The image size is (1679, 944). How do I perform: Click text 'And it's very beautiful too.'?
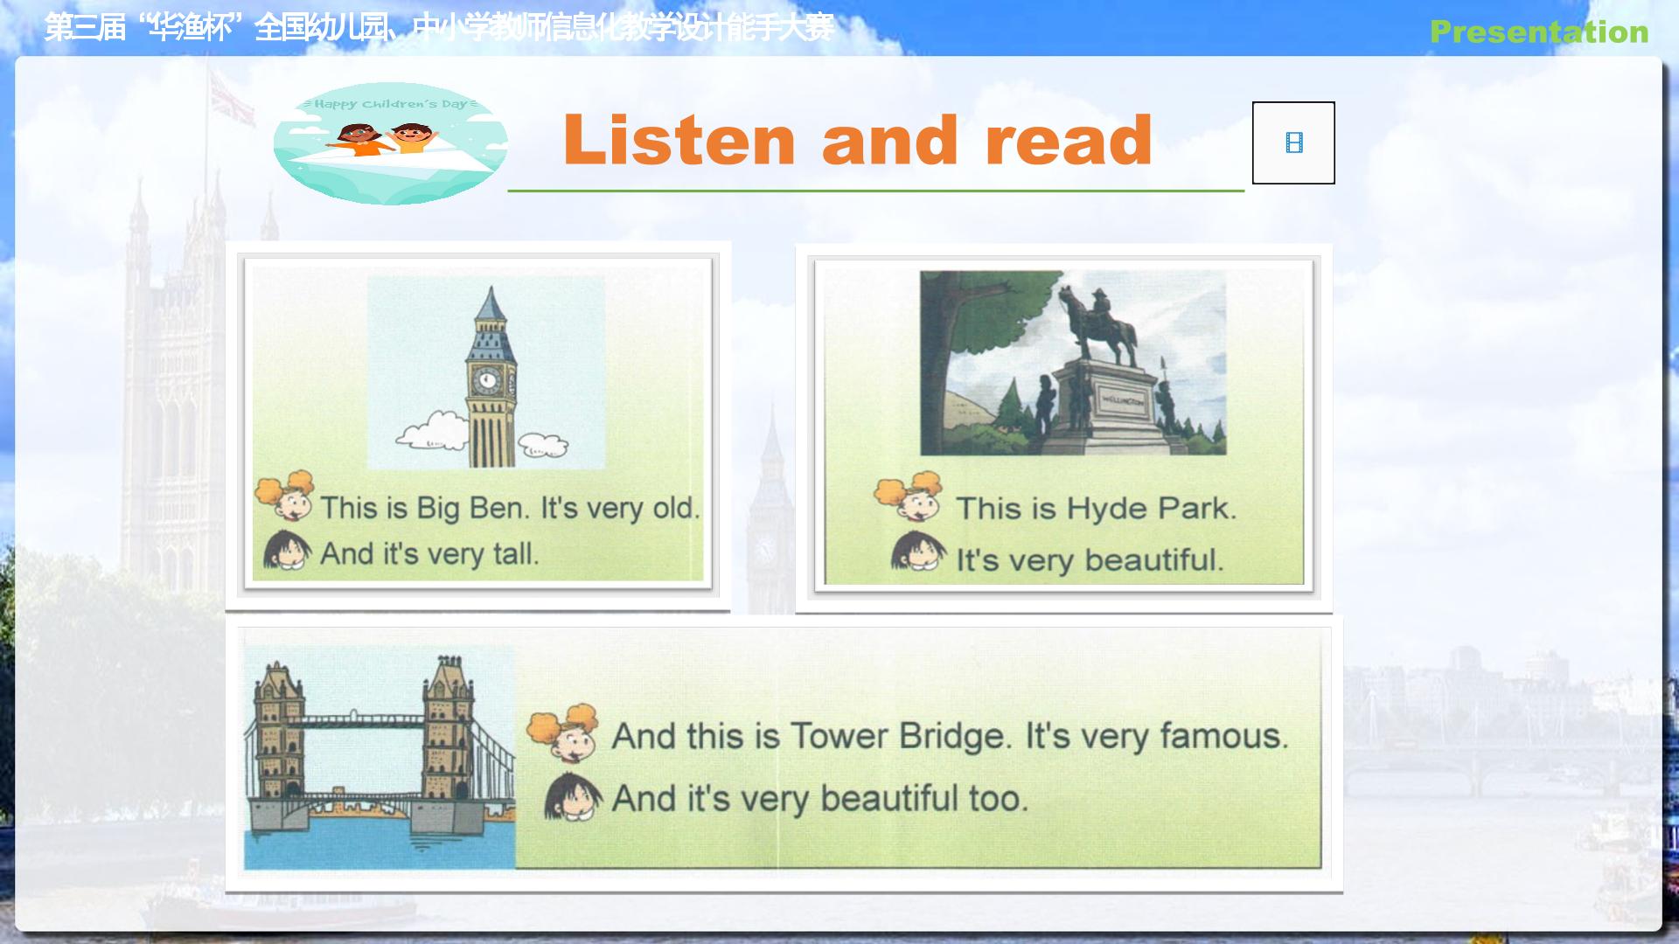(820, 798)
